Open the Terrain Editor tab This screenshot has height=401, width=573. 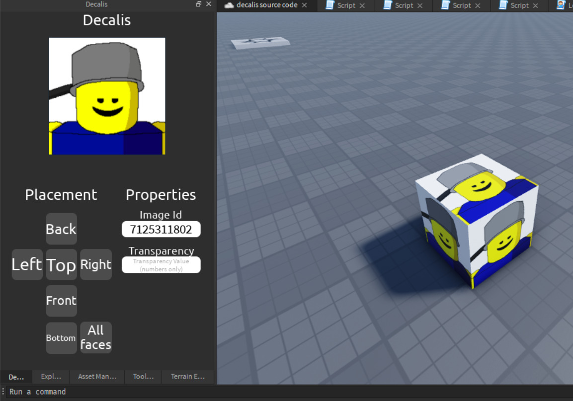tap(187, 377)
